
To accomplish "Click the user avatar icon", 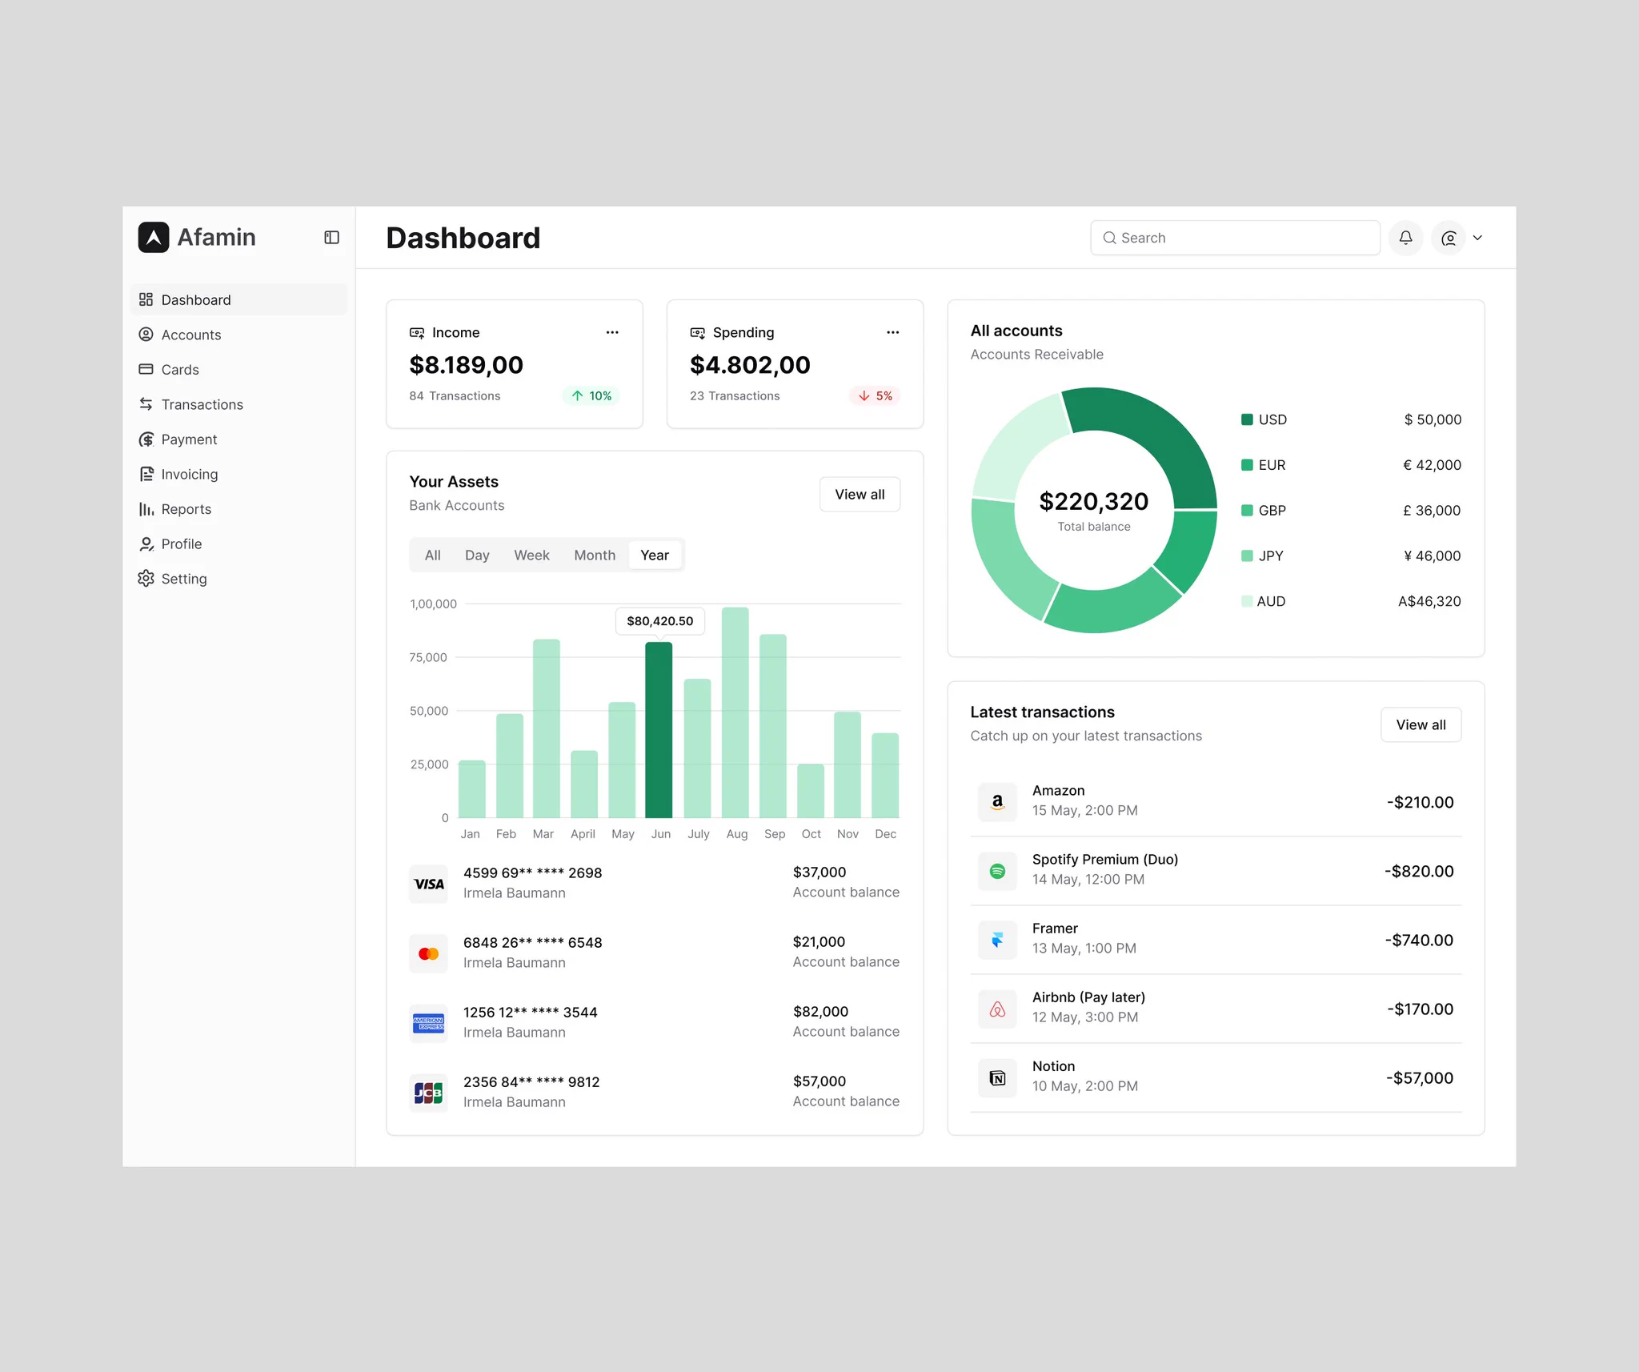I will click(x=1449, y=238).
